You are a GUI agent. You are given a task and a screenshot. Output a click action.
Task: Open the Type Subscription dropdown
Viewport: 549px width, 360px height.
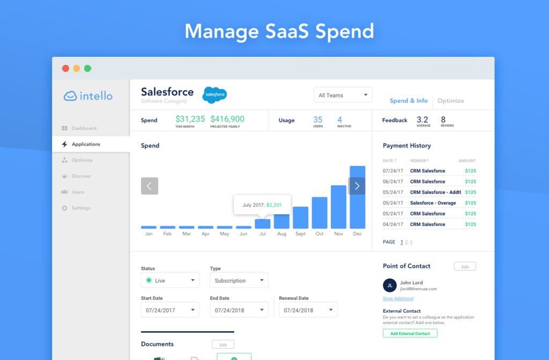(239, 281)
